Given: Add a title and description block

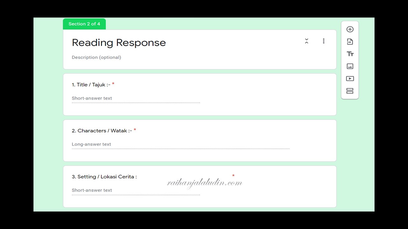Looking at the screenshot, I should click(x=350, y=54).
